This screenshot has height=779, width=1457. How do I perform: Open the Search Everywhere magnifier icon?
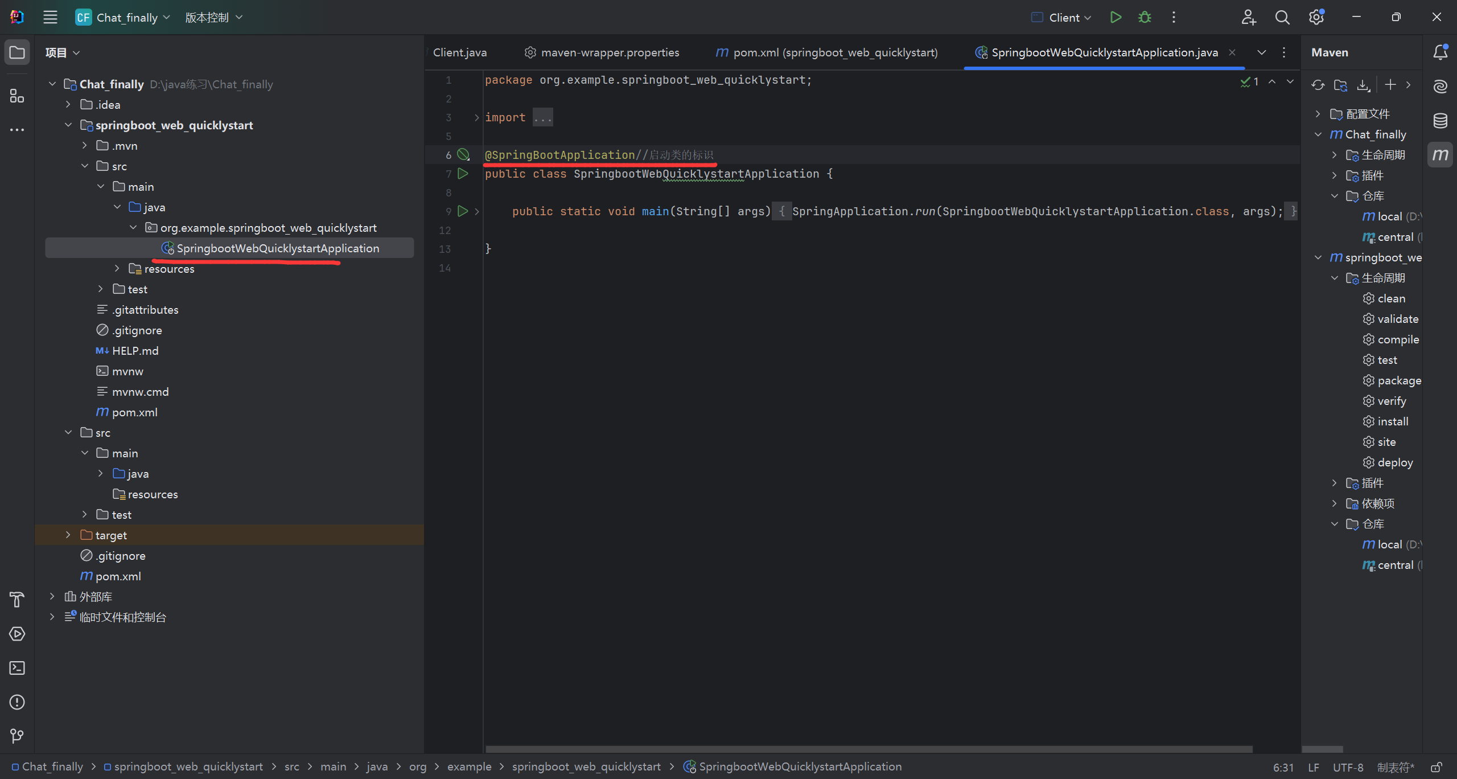click(1282, 17)
